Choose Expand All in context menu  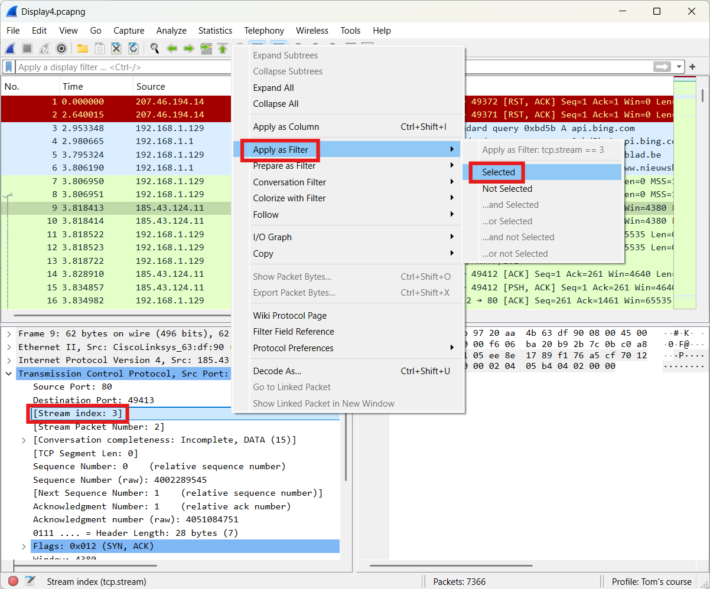[x=347, y=88]
